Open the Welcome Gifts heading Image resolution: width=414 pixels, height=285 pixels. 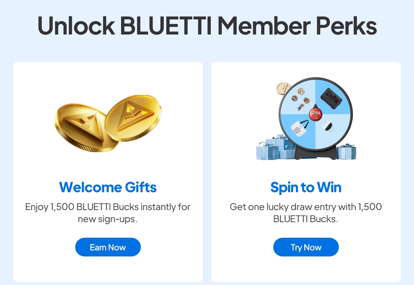[x=108, y=187]
